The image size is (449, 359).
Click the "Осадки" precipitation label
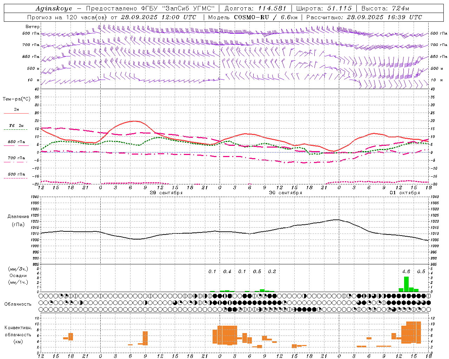[x=18, y=276]
